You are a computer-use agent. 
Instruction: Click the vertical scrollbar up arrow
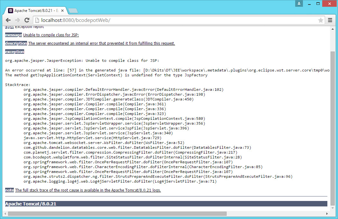click(x=333, y=29)
